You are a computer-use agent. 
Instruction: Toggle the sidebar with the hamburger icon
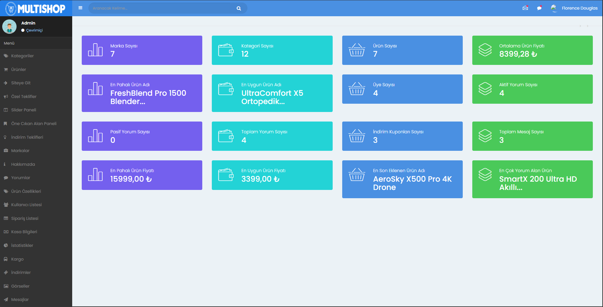[x=80, y=8]
